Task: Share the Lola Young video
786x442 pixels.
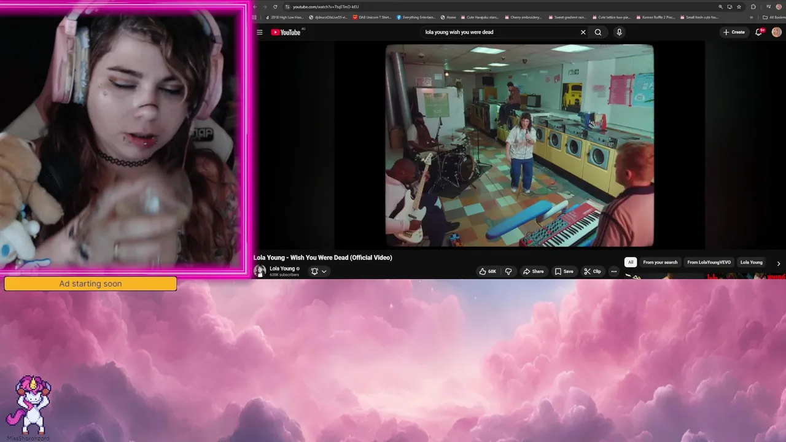Action: pos(533,271)
